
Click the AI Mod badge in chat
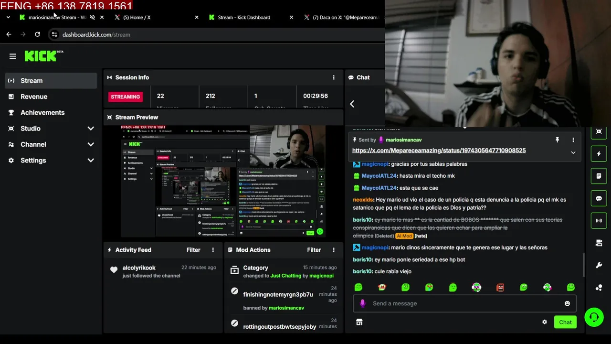coord(404,236)
